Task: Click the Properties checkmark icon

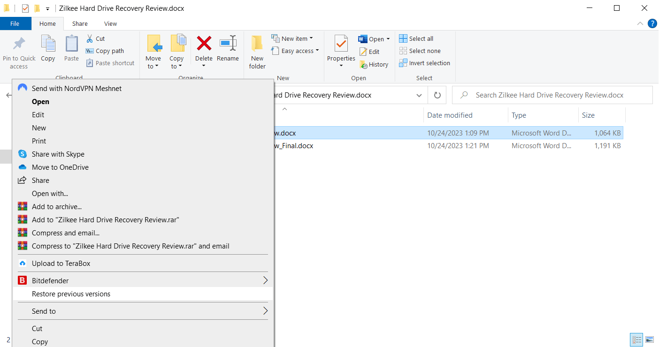Action: (341, 44)
